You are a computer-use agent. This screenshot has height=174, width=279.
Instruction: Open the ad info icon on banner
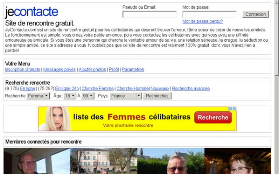pyautogui.click(x=230, y=109)
